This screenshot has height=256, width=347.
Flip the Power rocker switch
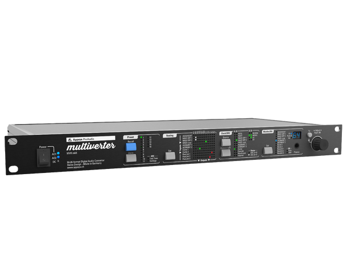(44, 158)
